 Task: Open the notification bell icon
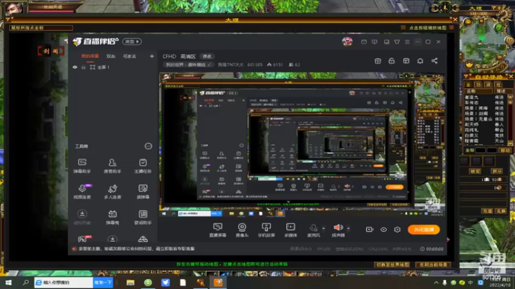point(420,61)
